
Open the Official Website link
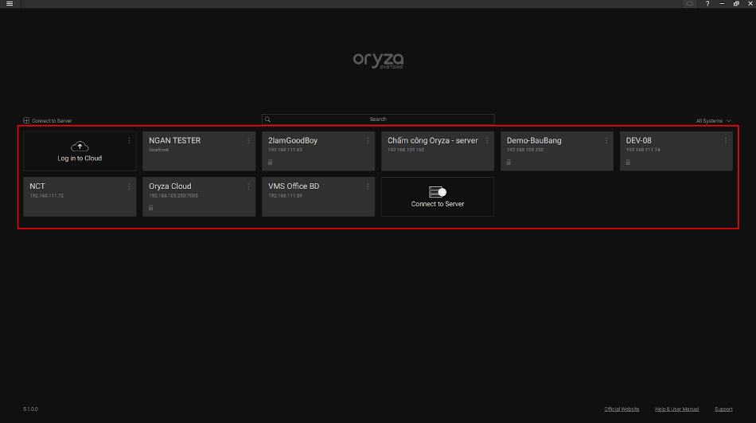[622, 409]
